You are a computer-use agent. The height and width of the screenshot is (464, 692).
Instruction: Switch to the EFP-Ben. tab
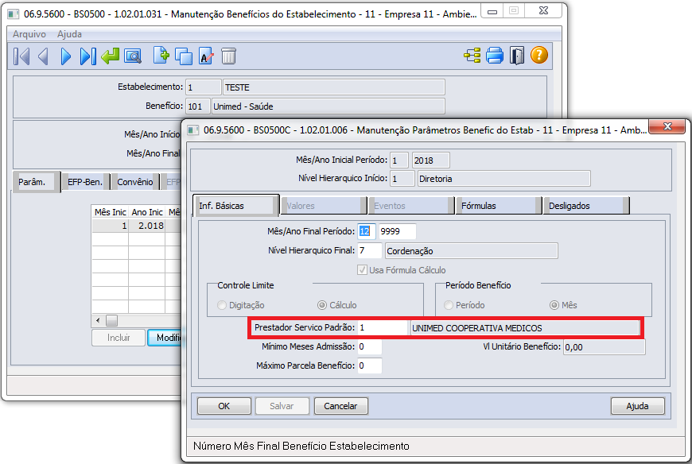point(85,181)
